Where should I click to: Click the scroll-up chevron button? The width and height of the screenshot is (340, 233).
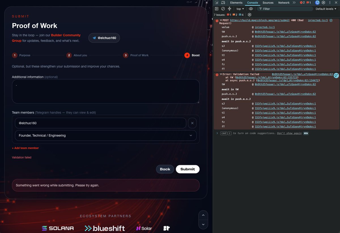tap(203, 215)
